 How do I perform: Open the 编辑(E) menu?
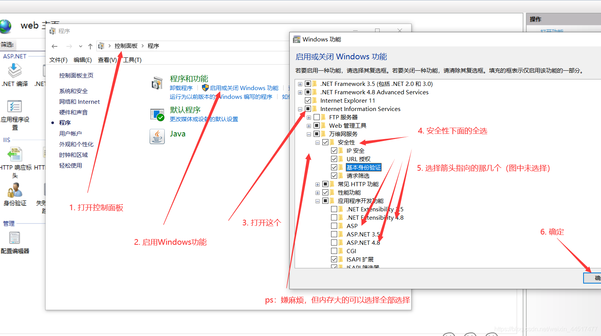pyautogui.click(x=83, y=60)
